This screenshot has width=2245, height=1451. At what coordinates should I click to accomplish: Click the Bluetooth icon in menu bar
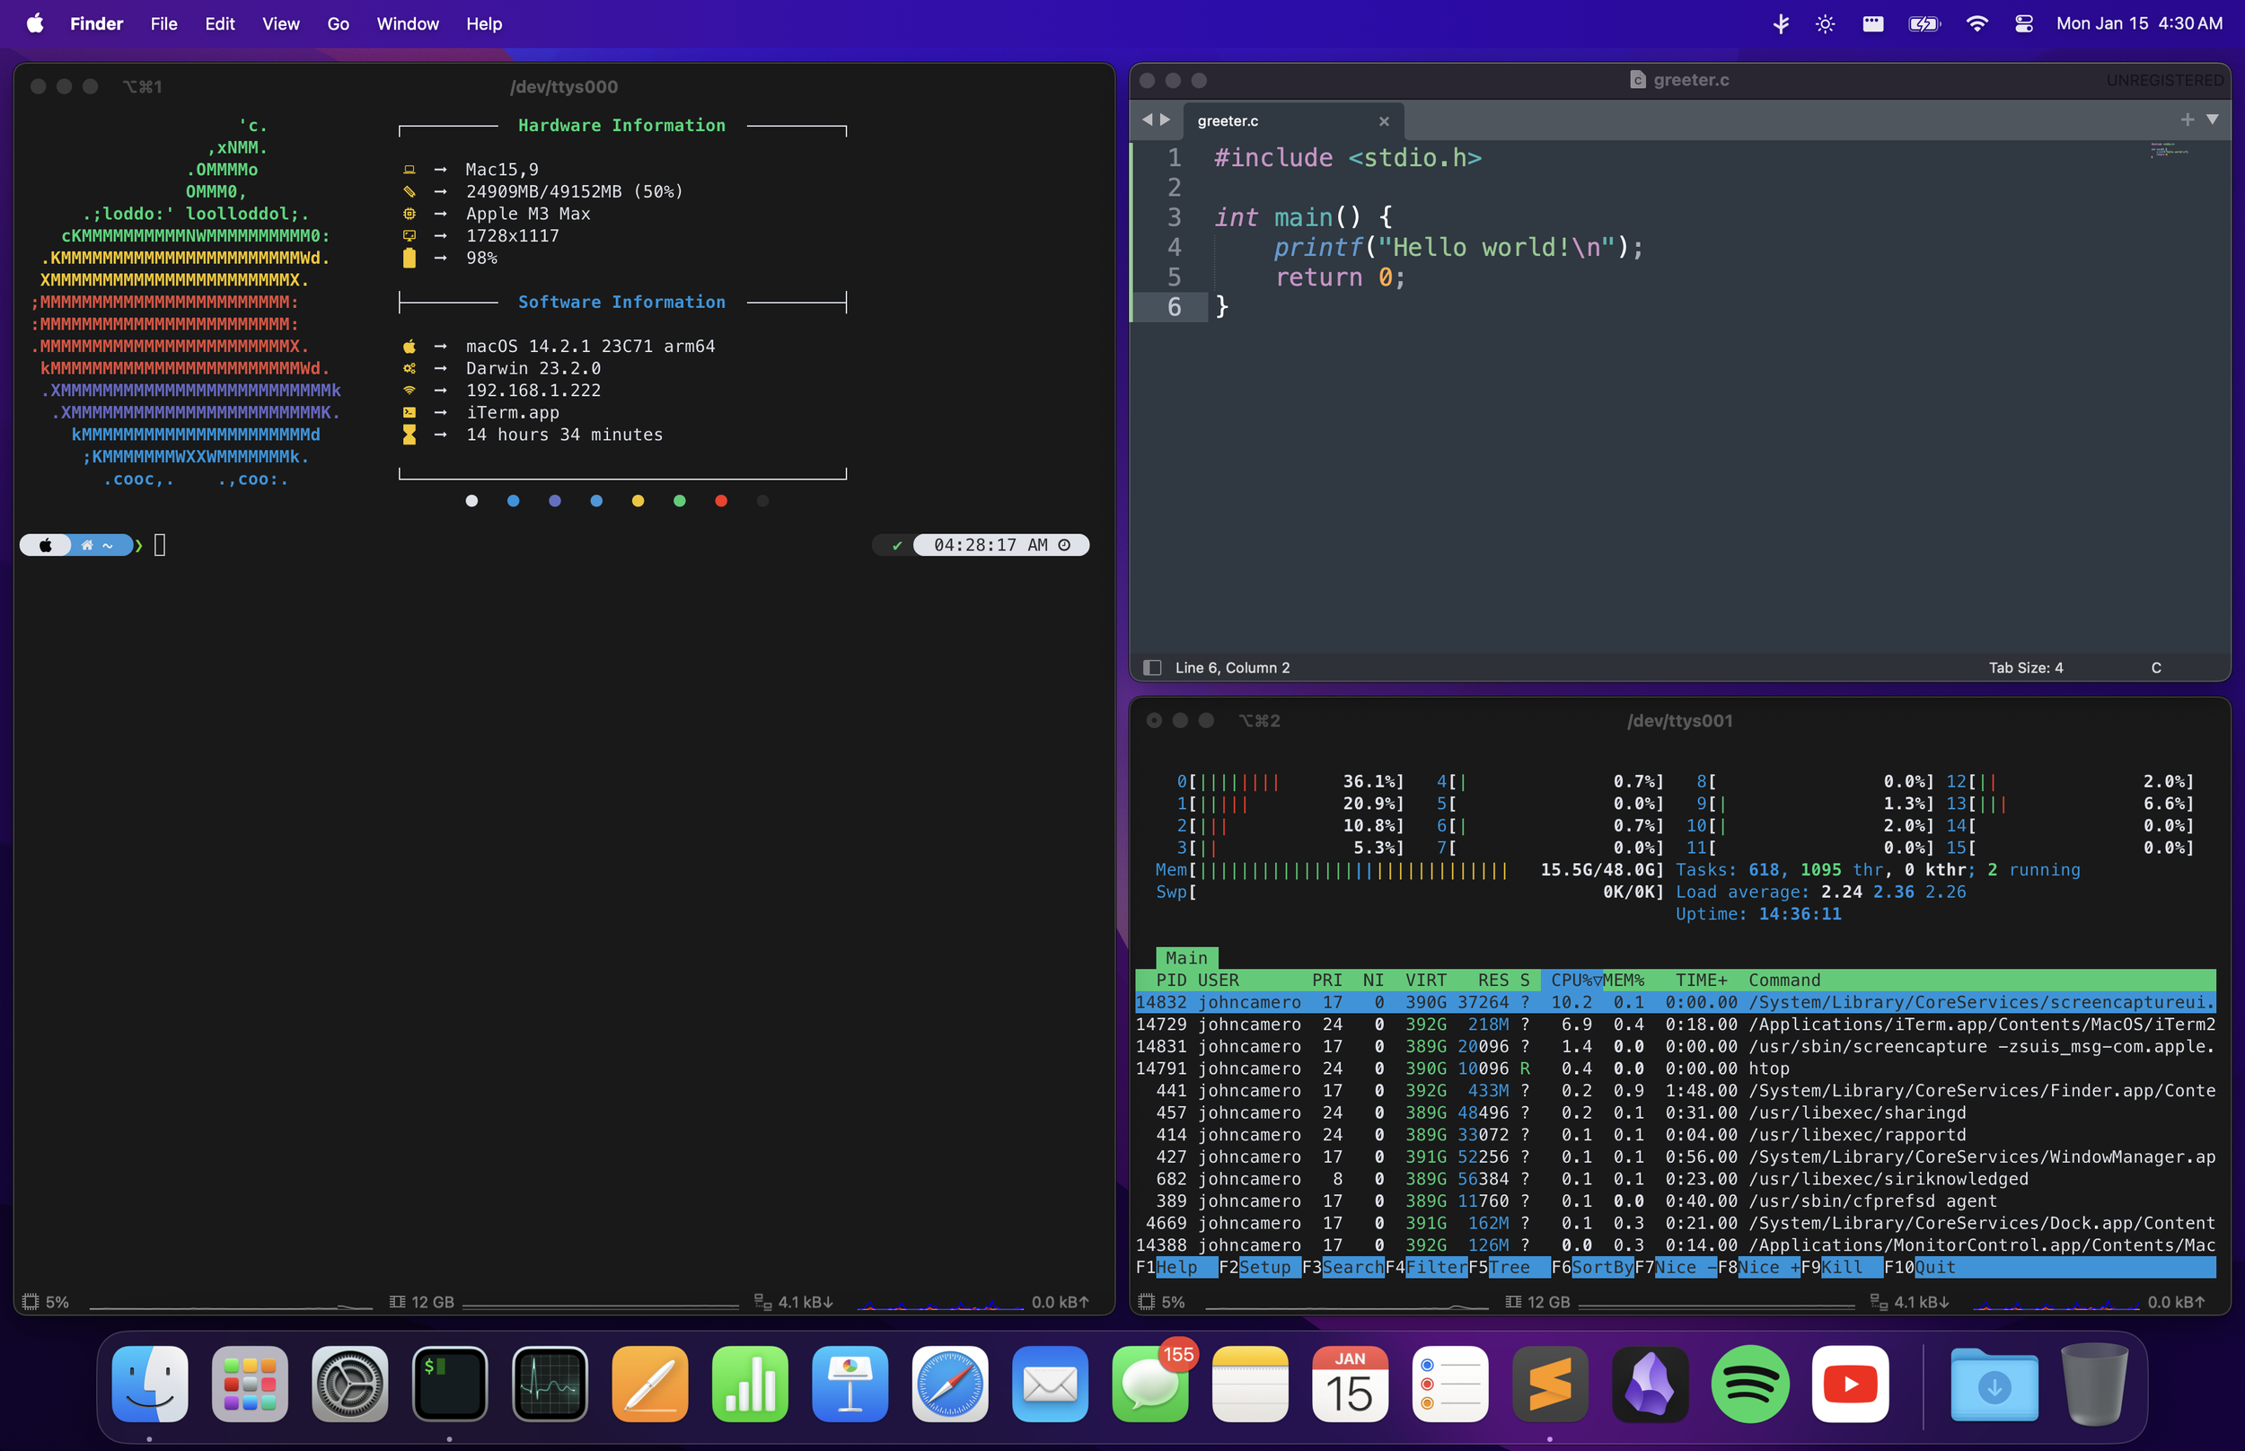pyautogui.click(x=1780, y=23)
